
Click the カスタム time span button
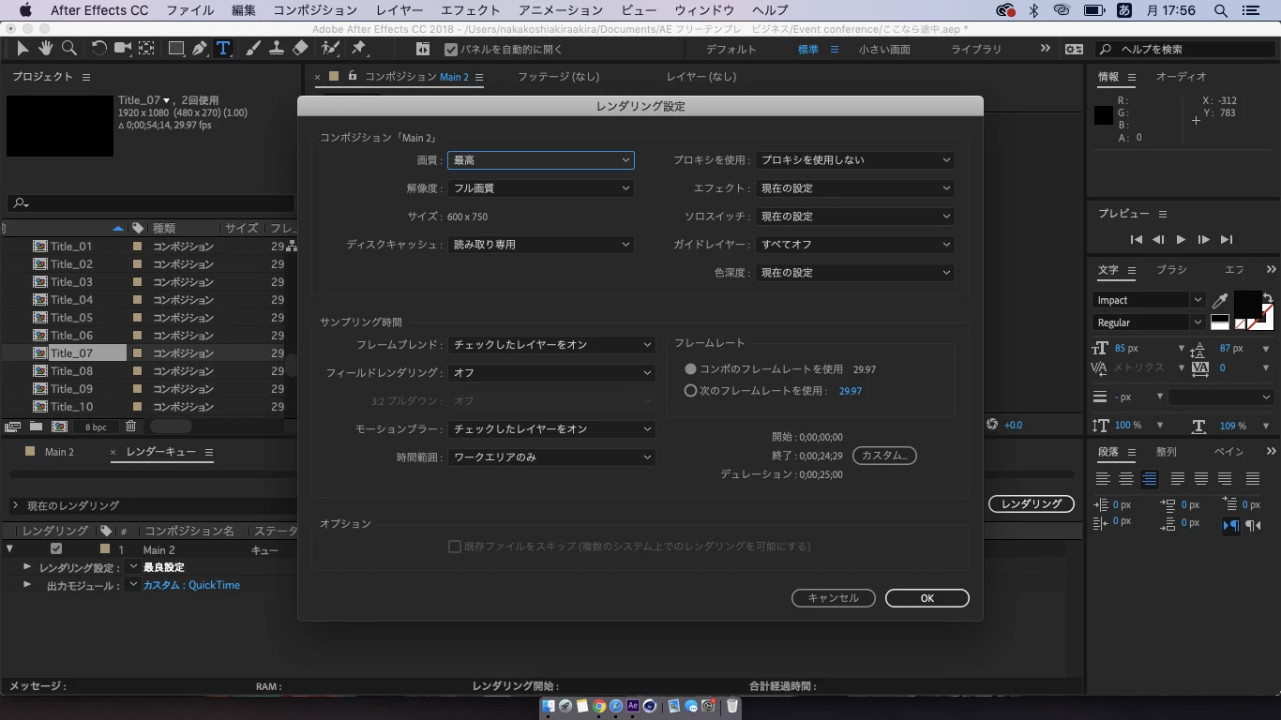(884, 456)
